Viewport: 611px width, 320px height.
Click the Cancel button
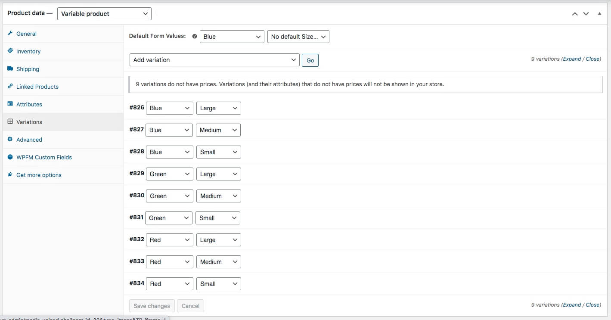click(x=190, y=306)
